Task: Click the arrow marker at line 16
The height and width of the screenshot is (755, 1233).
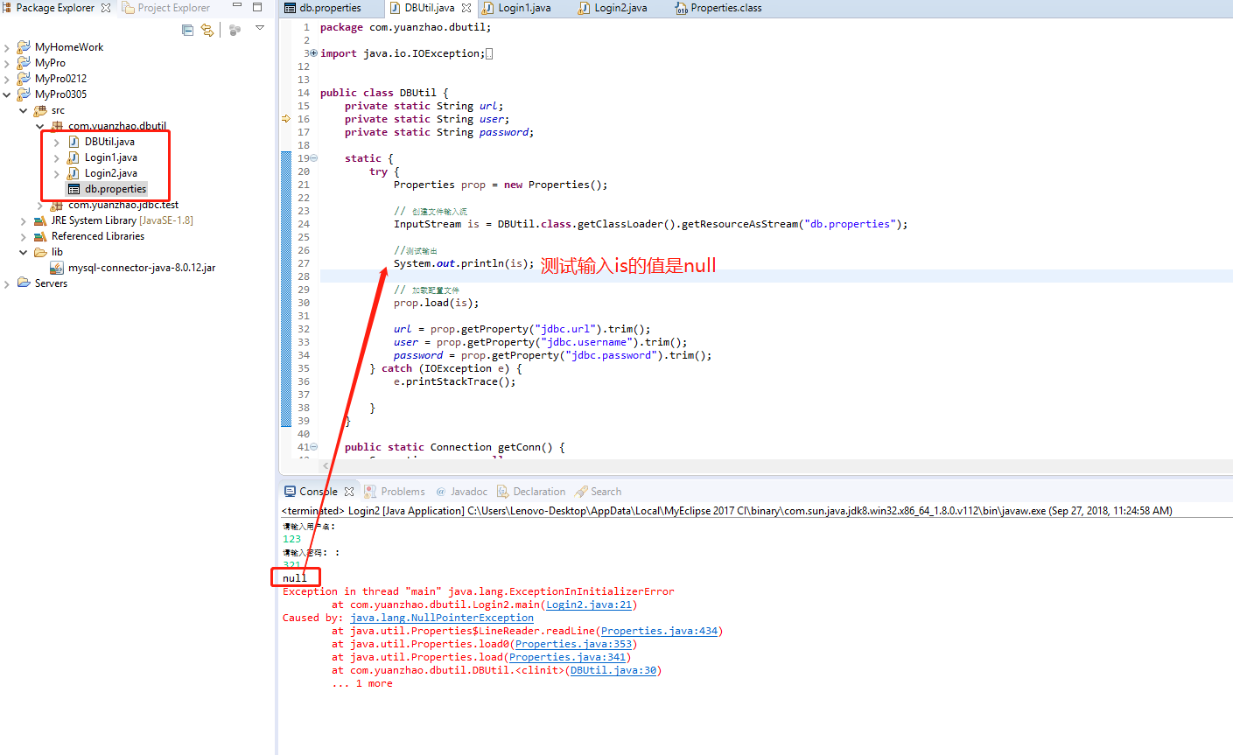Action: point(286,119)
